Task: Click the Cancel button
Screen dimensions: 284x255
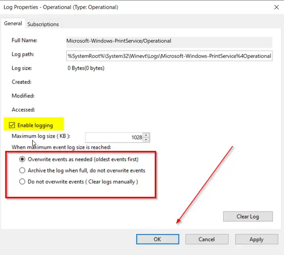Action: (x=207, y=239)
